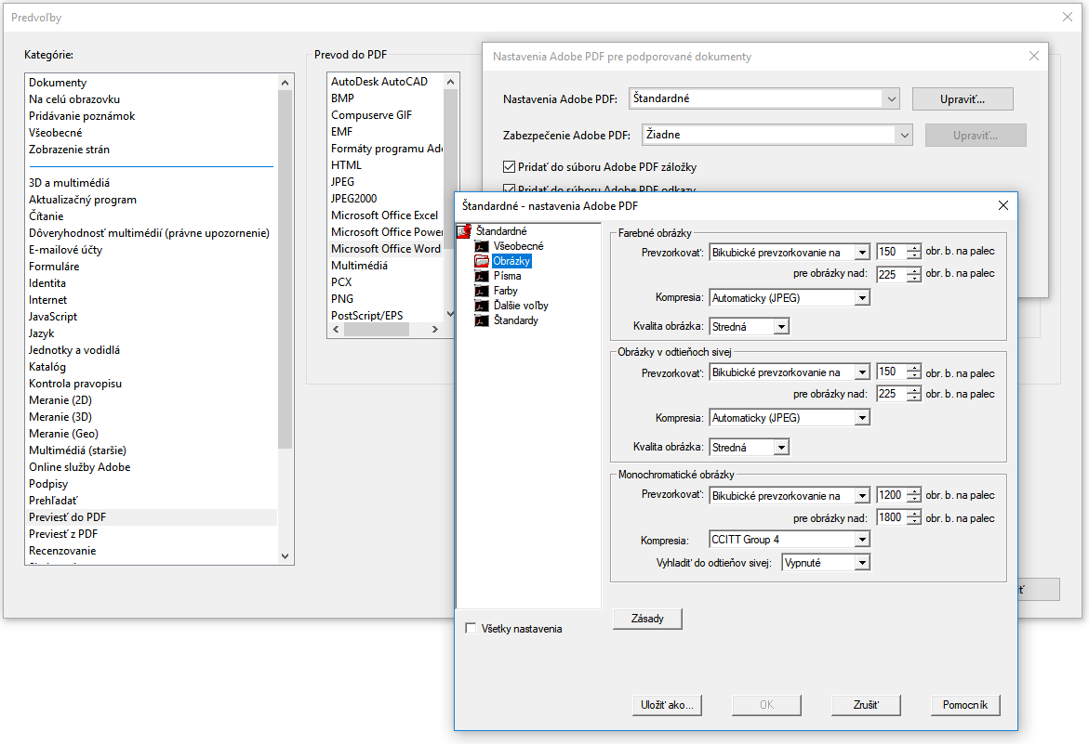1089x744 pixels.
Task: Click the Obrázky folder icon in tree
Action: 481,261
